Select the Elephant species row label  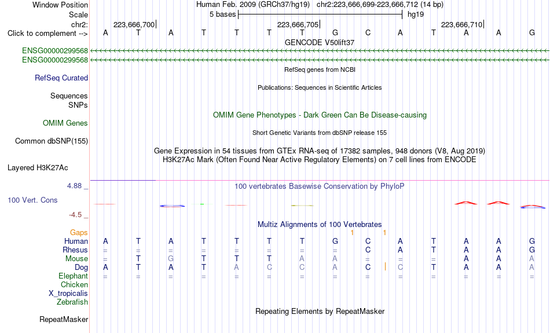[x=73, y=276]
